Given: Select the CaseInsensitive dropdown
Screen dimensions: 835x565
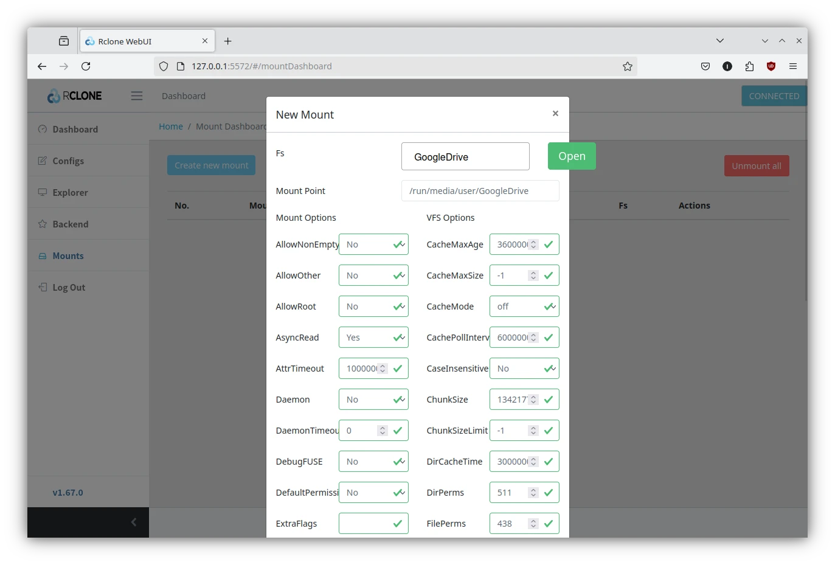Looking at the screenshot, I should click(x=524, y=369).
